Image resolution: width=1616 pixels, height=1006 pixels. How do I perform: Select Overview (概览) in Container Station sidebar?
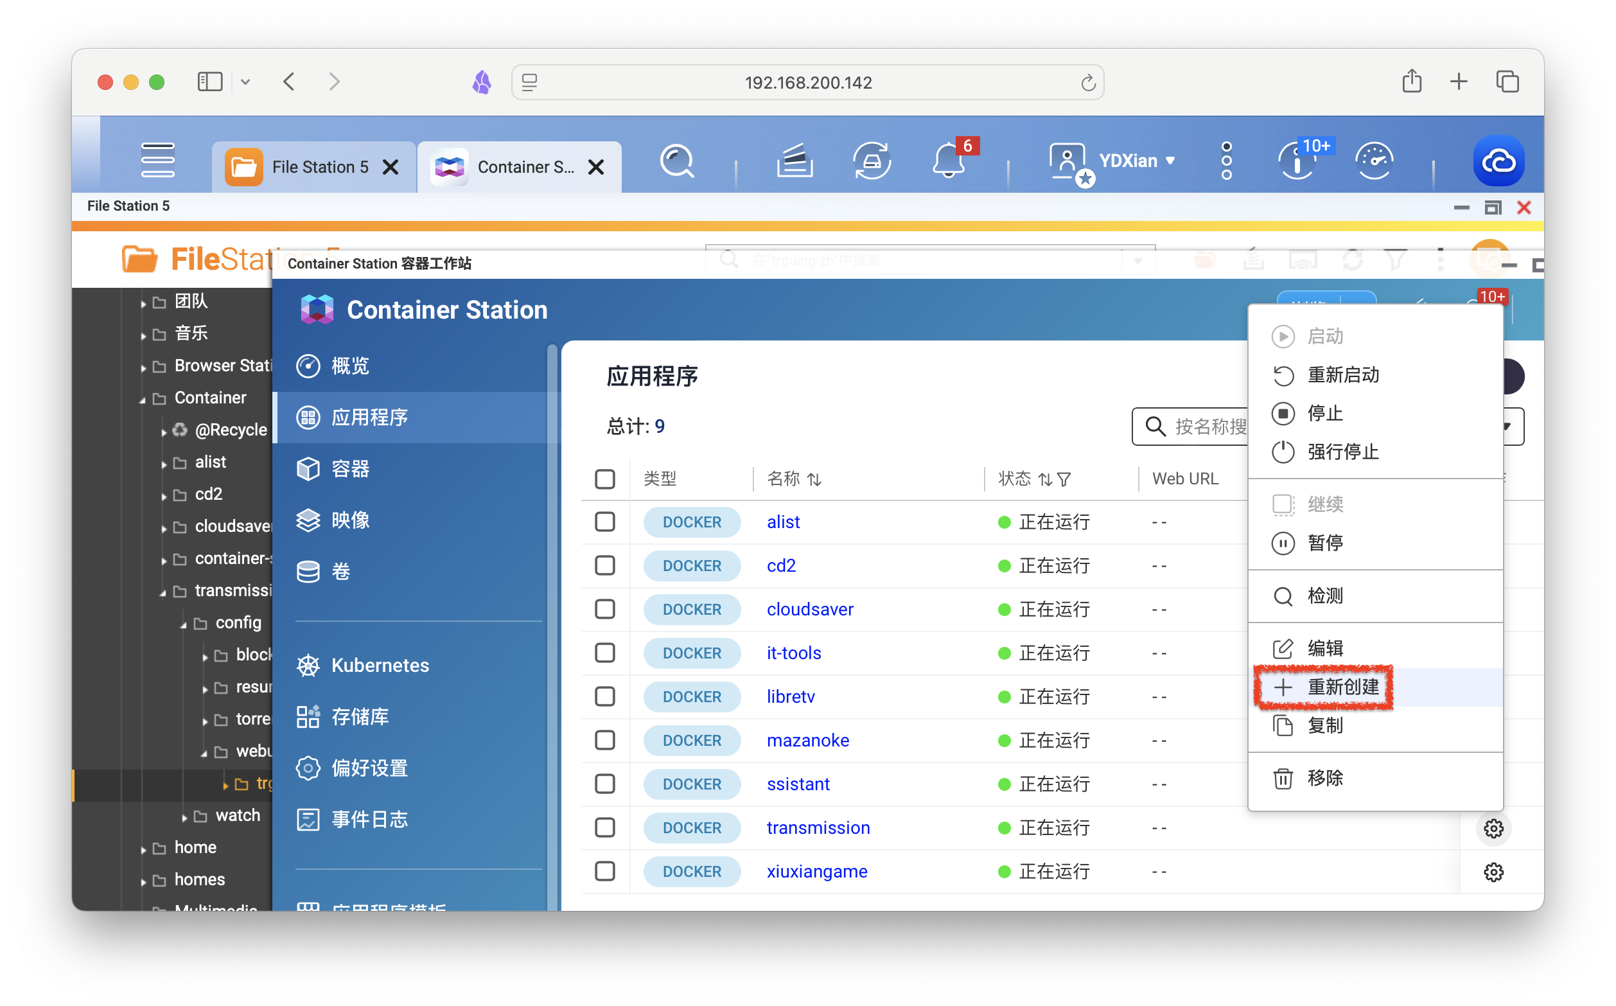coord(417,366)
